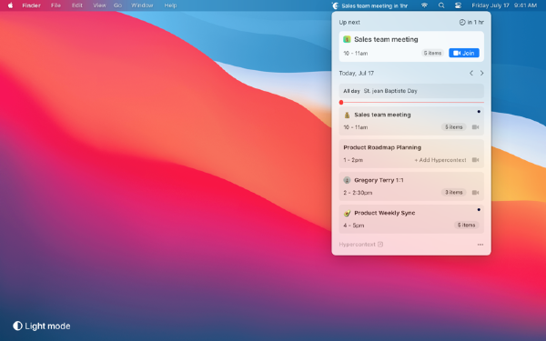Click external link icon beside Hypercontext
Screen dimensions: 546x341
(380, 245)
